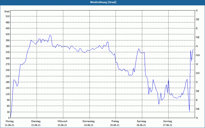Click the N compass label beside the 0 gridline
205x128 pixels.
pyautogui.click(x=197, y=118)
